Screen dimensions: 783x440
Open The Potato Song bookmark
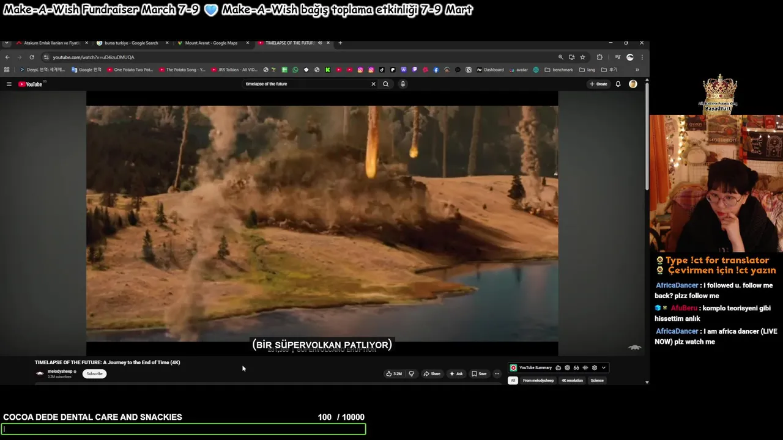pos(182,70)
